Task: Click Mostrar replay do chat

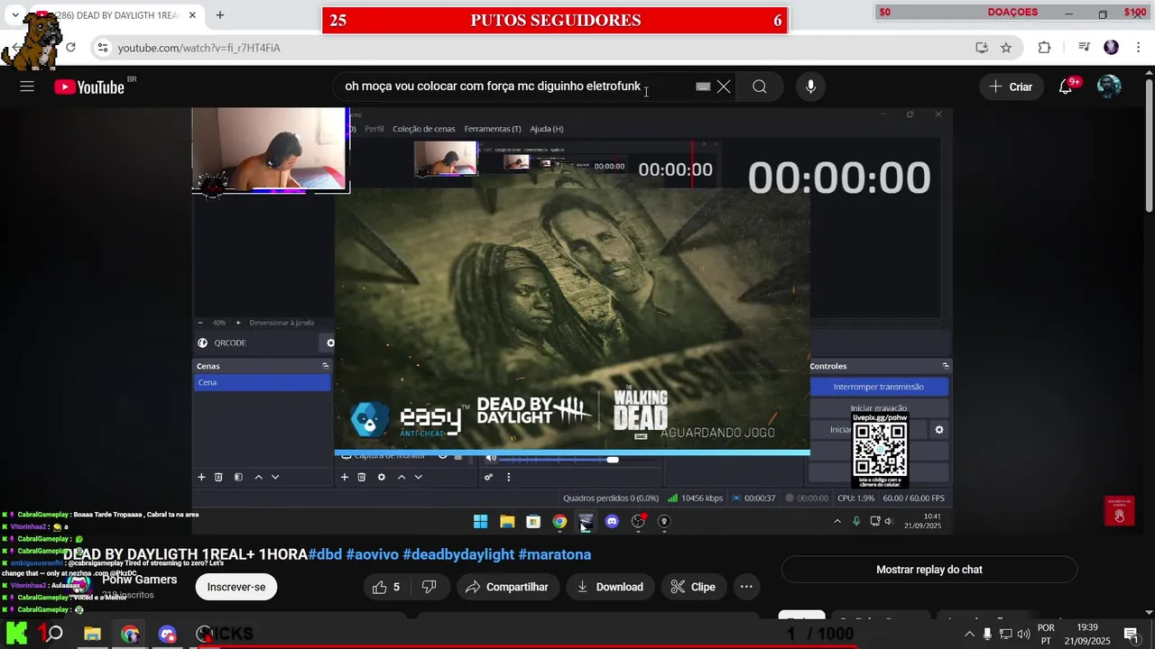Action: coord(929,570)
